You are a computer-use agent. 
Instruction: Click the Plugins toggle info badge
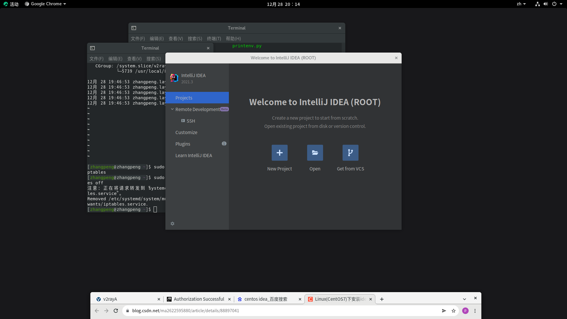[x=224, y=144]
